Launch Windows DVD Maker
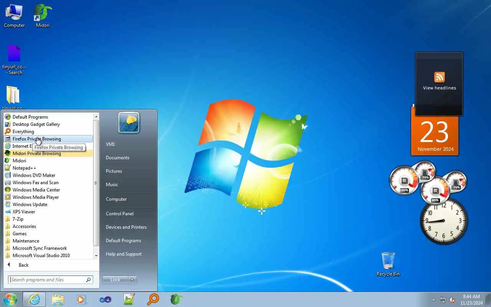491x307 pixels. pyautogui.click(x=48, y=175)
